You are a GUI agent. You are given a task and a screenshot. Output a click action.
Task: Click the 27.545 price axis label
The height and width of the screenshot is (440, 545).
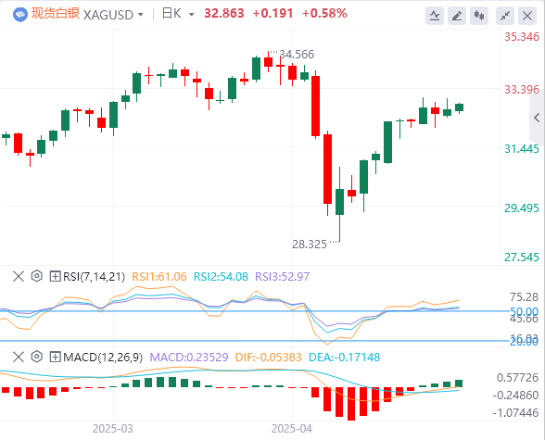(522, 258)
